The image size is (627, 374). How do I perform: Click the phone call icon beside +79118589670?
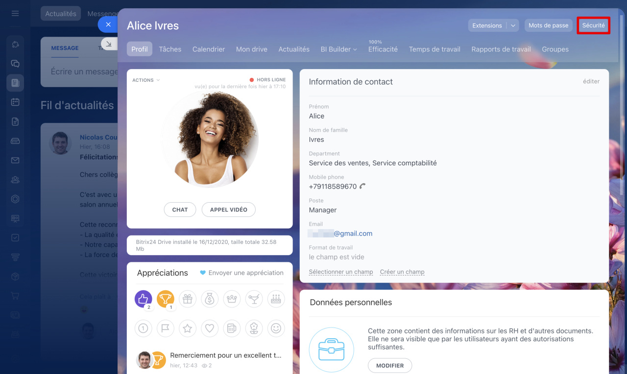pyautogui.click(x=362, y=186)
